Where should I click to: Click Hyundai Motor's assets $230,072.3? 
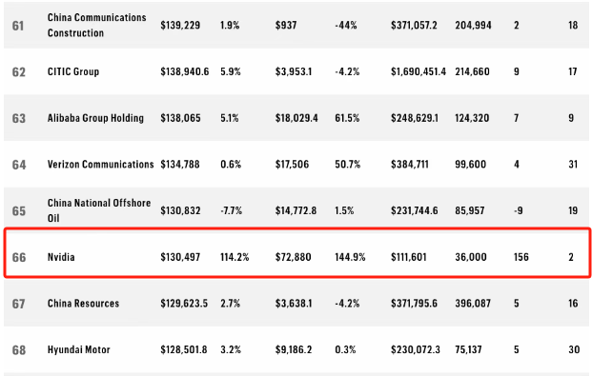416,349
